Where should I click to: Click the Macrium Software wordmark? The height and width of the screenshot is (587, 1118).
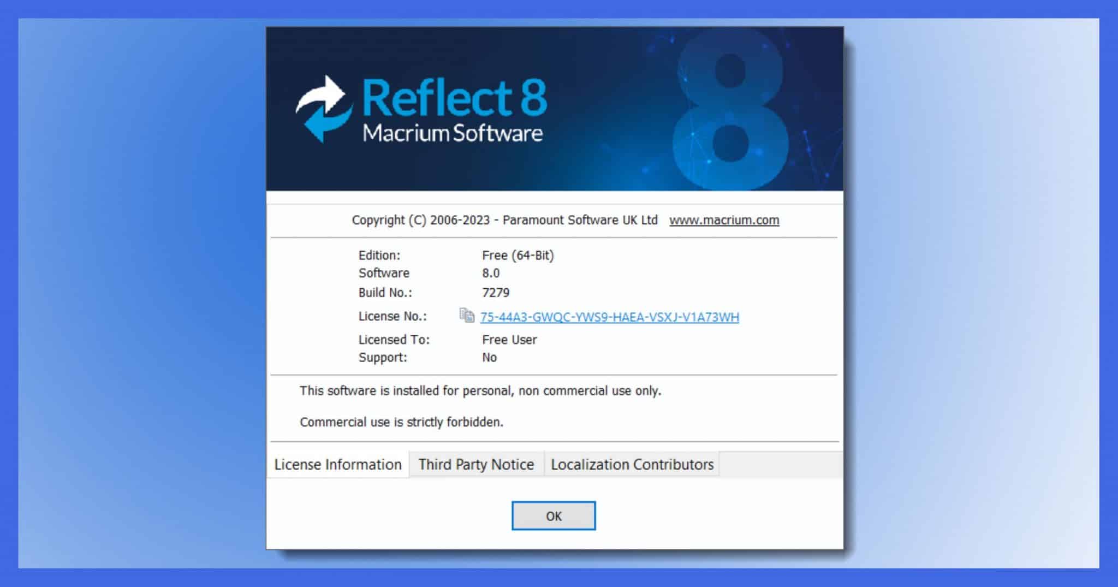[x=453, y=133]
